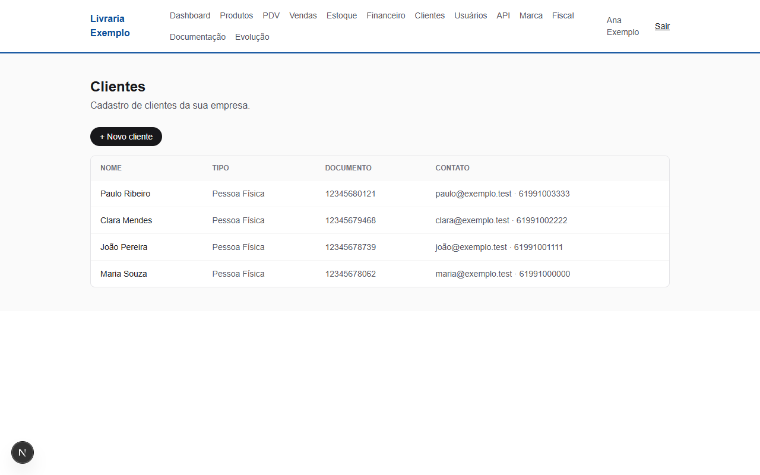Select the Clientes nav item
The image size is (760, 475).
[x=430, y=15]
